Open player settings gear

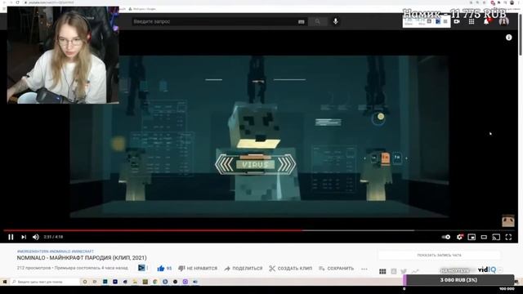(459, 237)
